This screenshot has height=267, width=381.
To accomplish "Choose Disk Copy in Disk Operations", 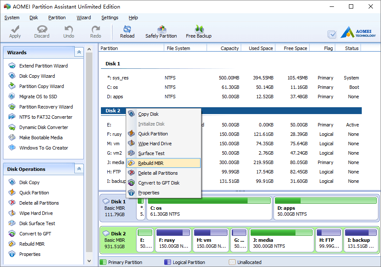I will coord(29,182).
